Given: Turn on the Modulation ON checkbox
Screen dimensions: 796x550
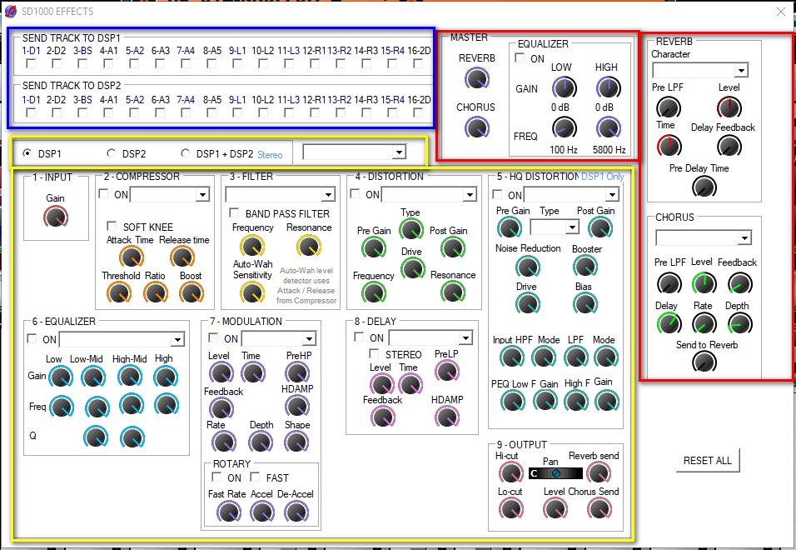Looking at the screenshot, I should 214,337.
